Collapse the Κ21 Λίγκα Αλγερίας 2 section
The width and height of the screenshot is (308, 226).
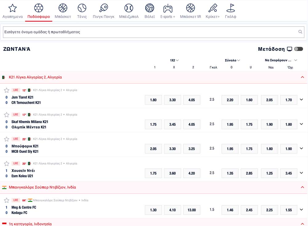[302, 77]
